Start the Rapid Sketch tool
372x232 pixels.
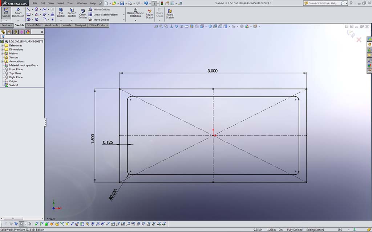click(170, 14)
